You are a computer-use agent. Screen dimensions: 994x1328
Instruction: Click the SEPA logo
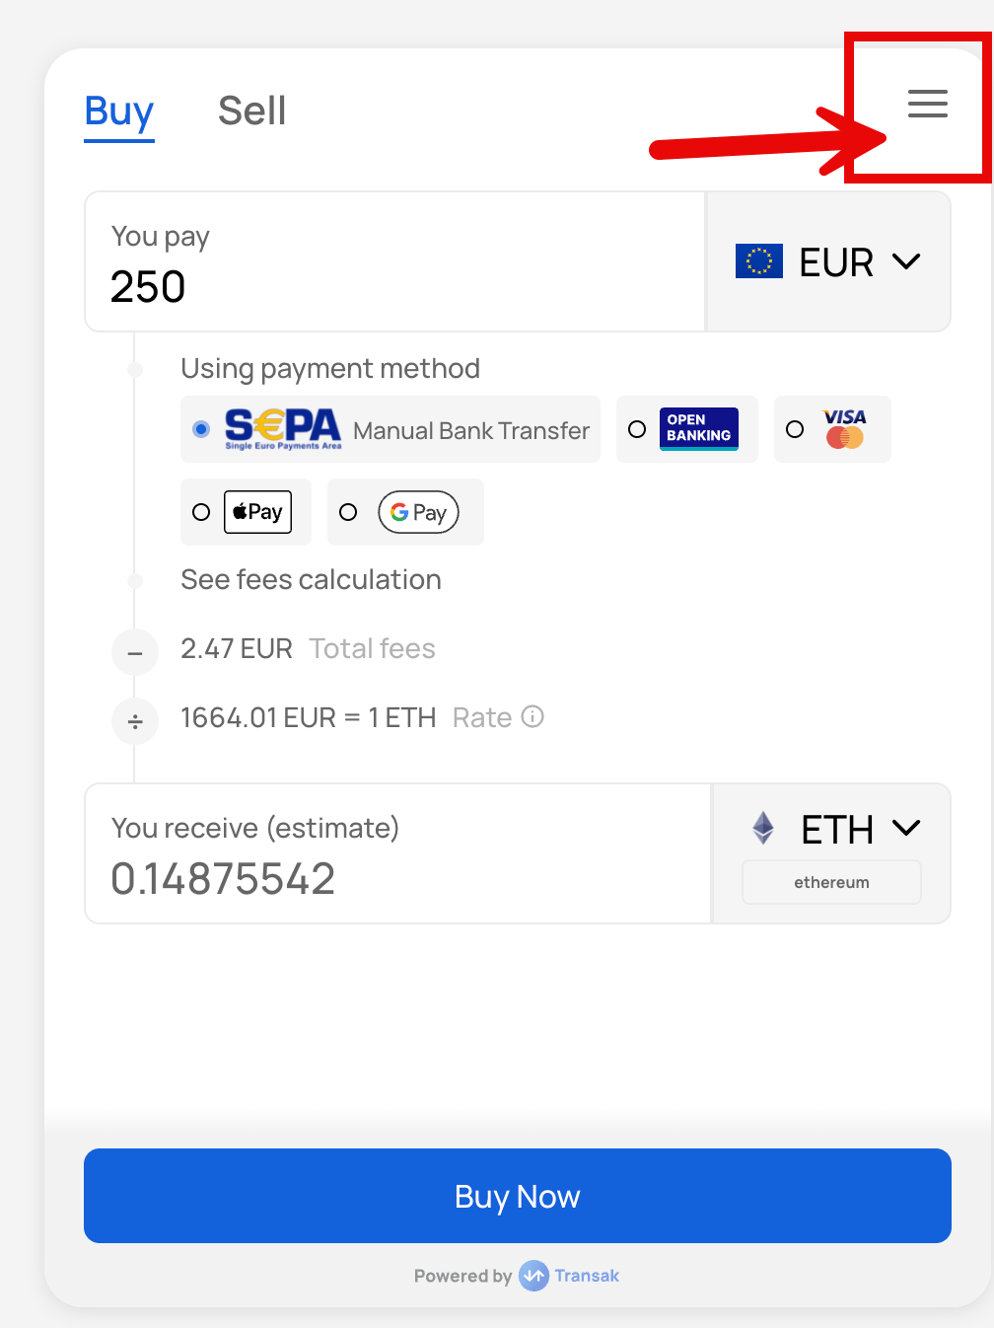[x=282, y=429]
